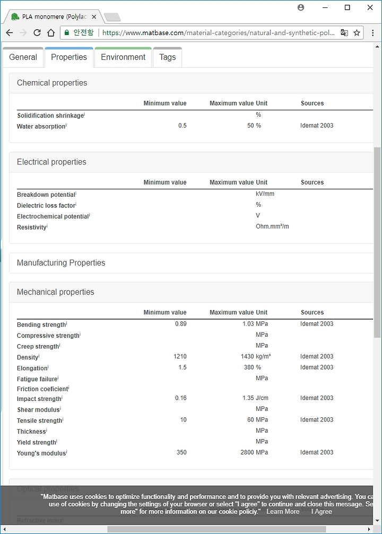Open the Chrome profile icon
The image size is (382, 534).
click(300, 7)
